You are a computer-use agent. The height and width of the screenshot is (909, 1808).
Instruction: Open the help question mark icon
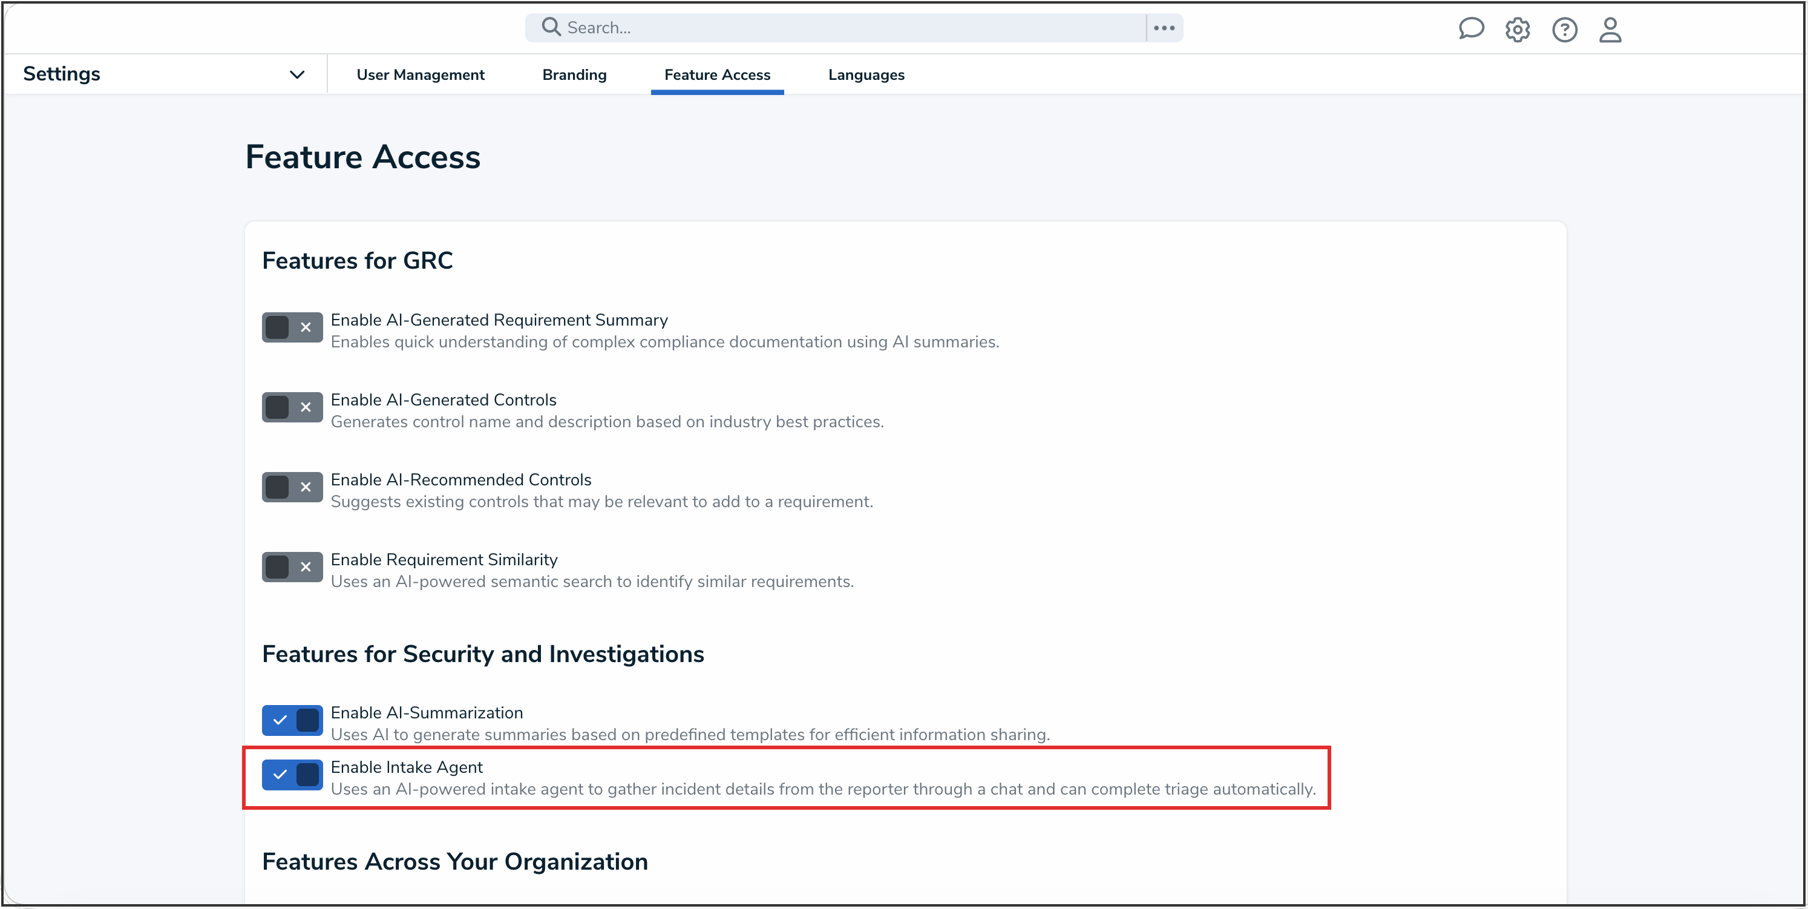(x=1564, y=30)
